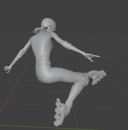The width and height of the screenshot is (128, 130).
Task: Click the upper inline skate near the knee
Action: coord(98,76)
